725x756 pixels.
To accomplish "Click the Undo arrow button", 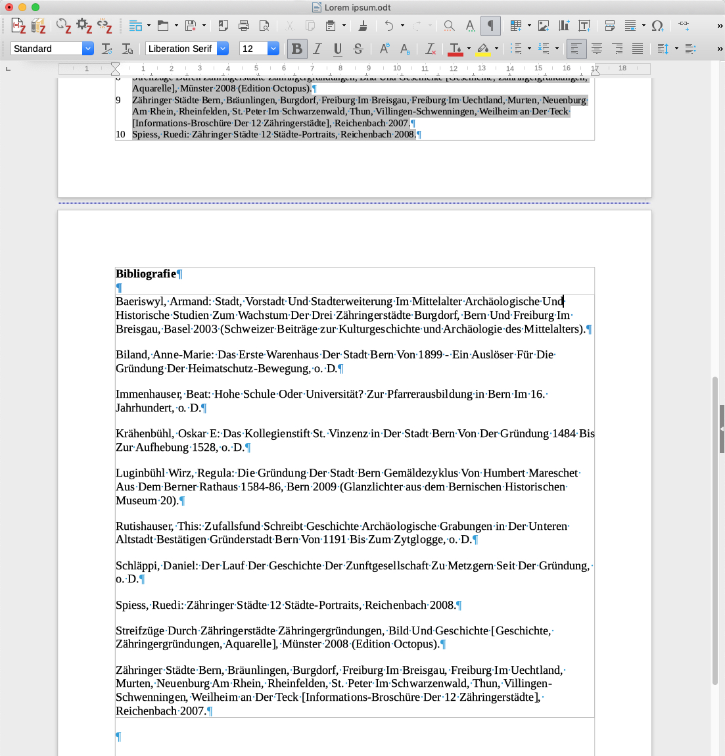I will (389, 26).
